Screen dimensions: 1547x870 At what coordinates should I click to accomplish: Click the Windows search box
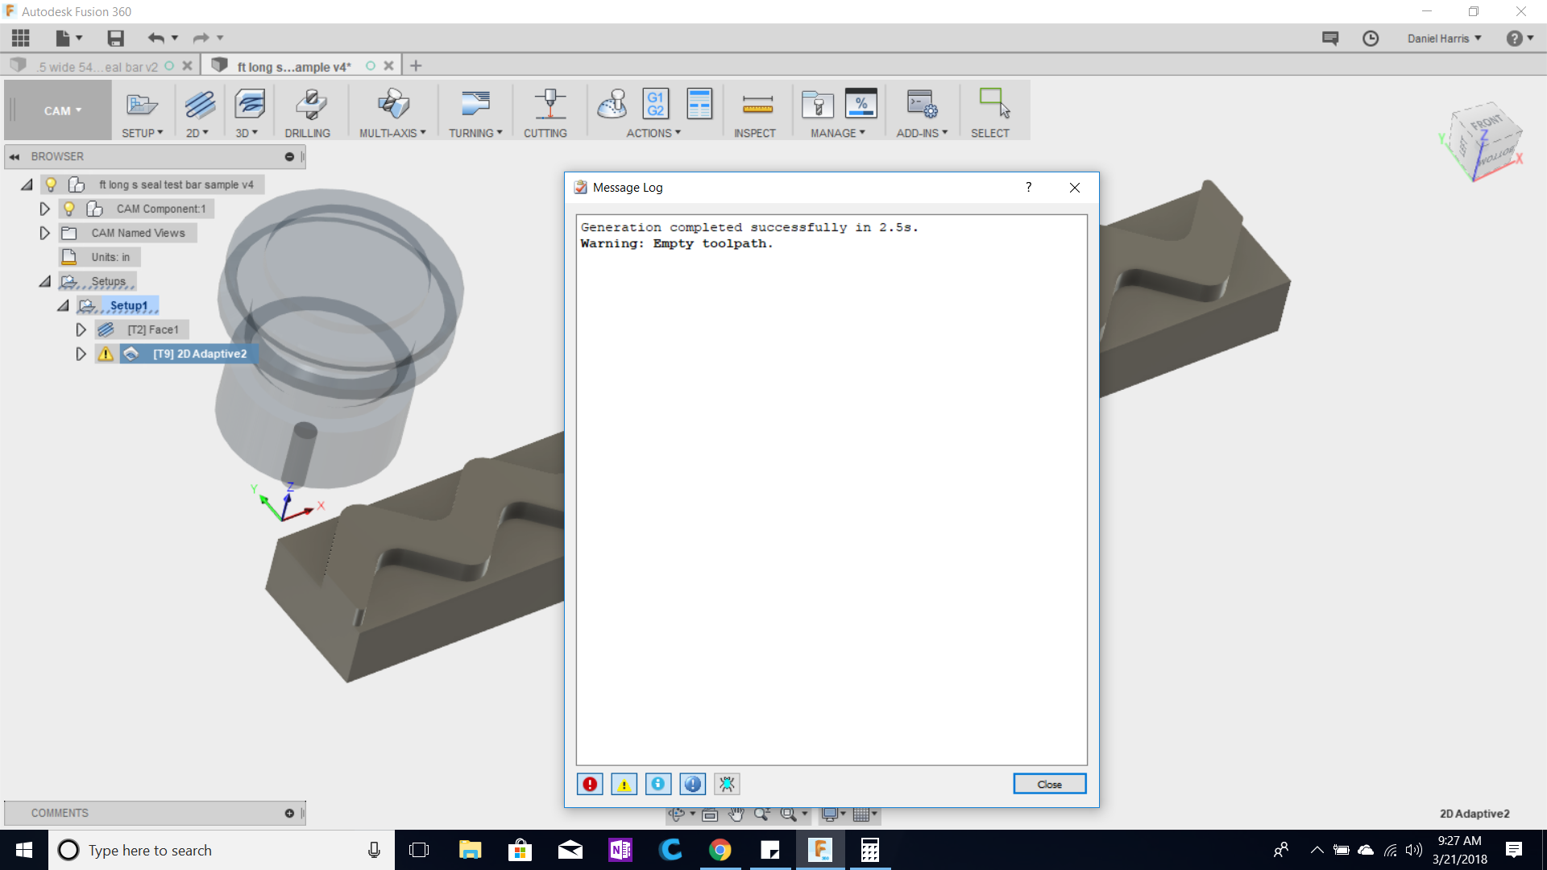pyautogui.click(x=222, y=850)
